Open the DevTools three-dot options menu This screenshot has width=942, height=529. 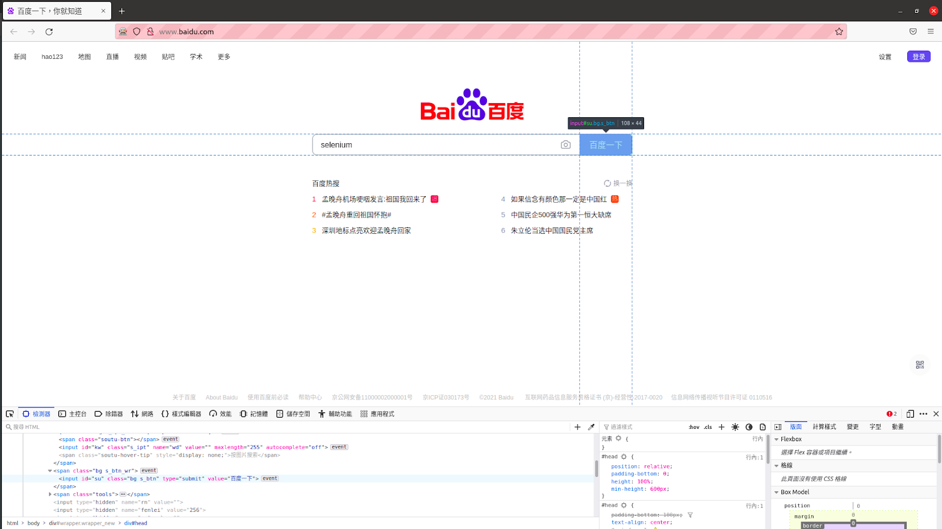coord(923,414)
